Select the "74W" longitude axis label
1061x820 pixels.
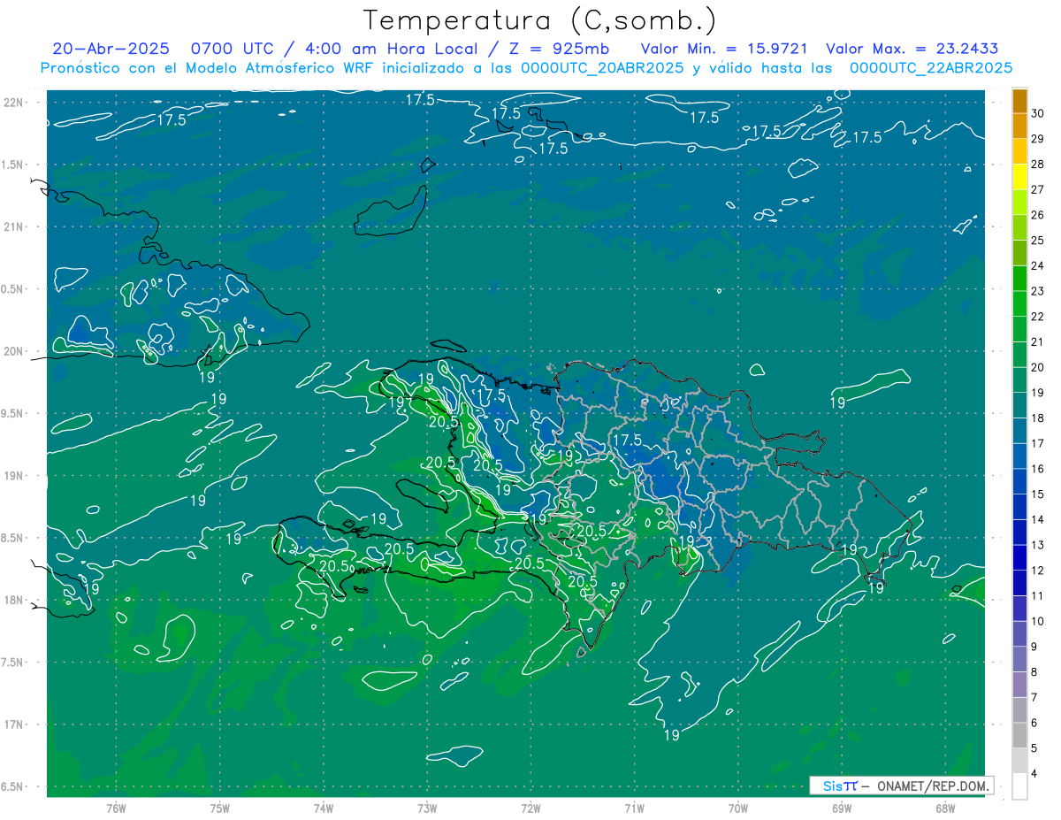(324, 808)
